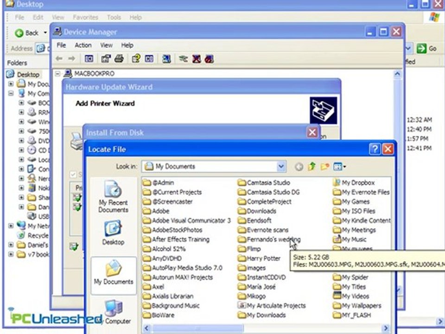Click scan for hardware changes icon

pyautogui.click(x=166, y=59)
